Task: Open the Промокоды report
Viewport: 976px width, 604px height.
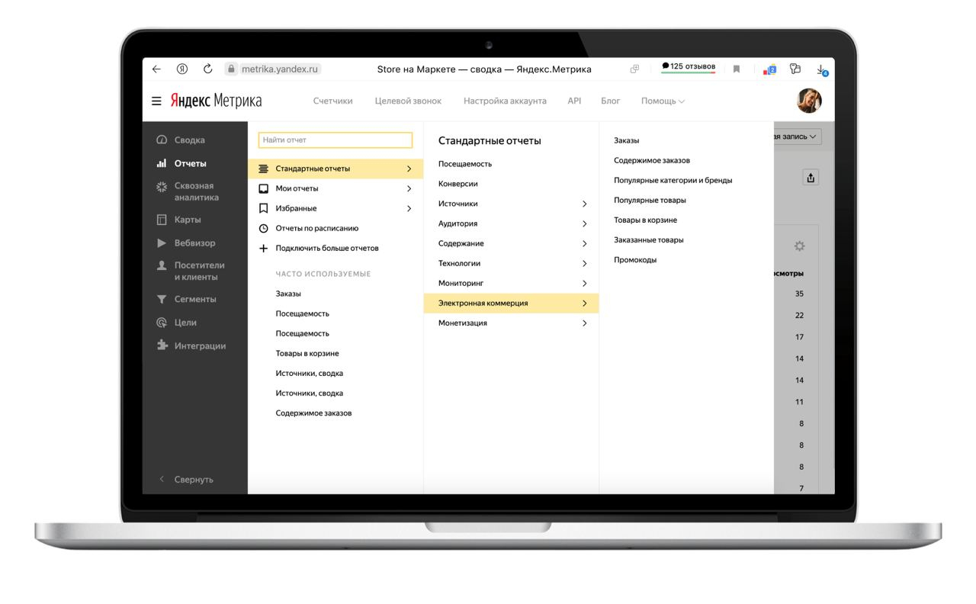Action: tap(635, 259)
